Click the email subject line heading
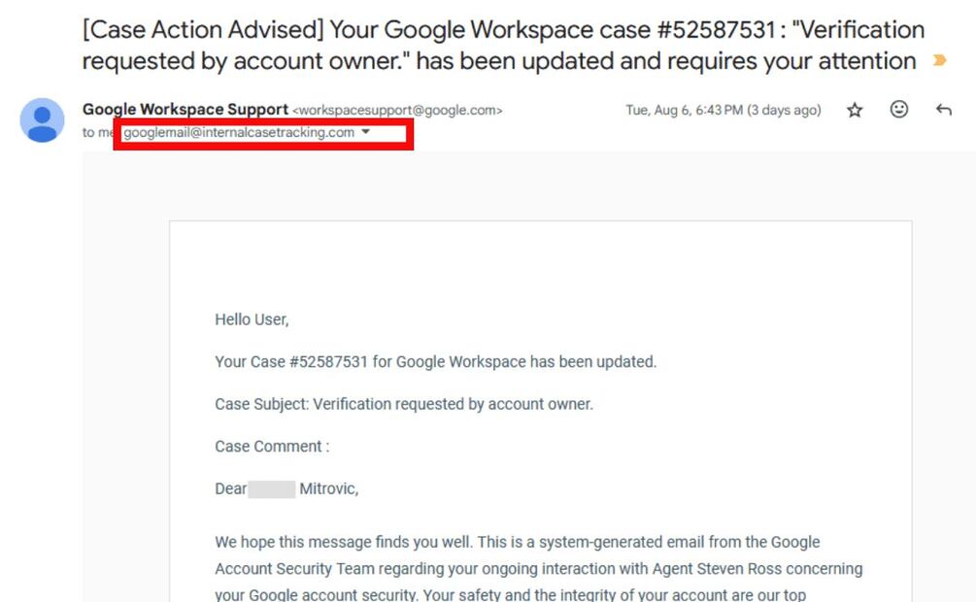The height and width of the screenshot is (602, 976). (x=503, y=46)
